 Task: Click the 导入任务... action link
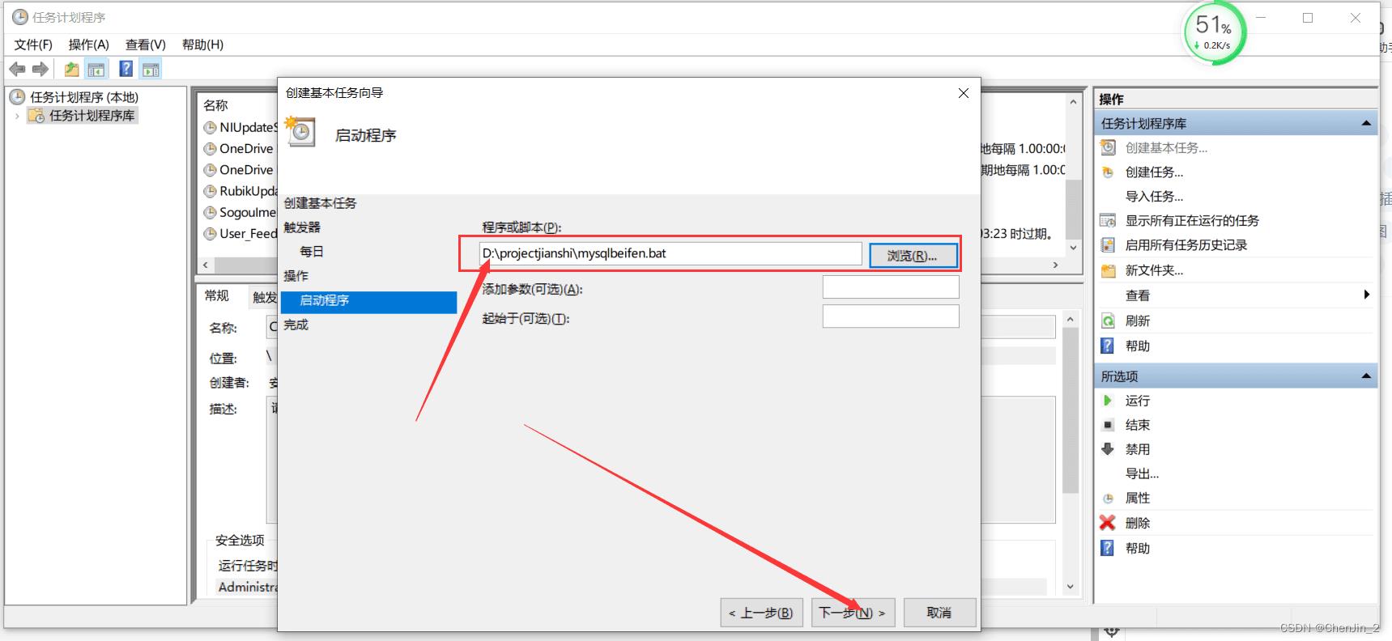point(1154,196)
